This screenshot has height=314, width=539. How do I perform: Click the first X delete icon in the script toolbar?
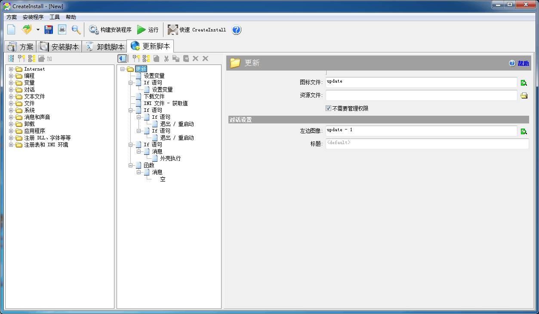pyautogui.click(x=195, y=58)
